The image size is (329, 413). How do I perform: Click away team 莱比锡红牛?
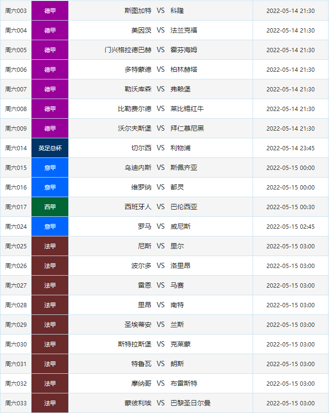pyautogui.click(x=187, y=109)
